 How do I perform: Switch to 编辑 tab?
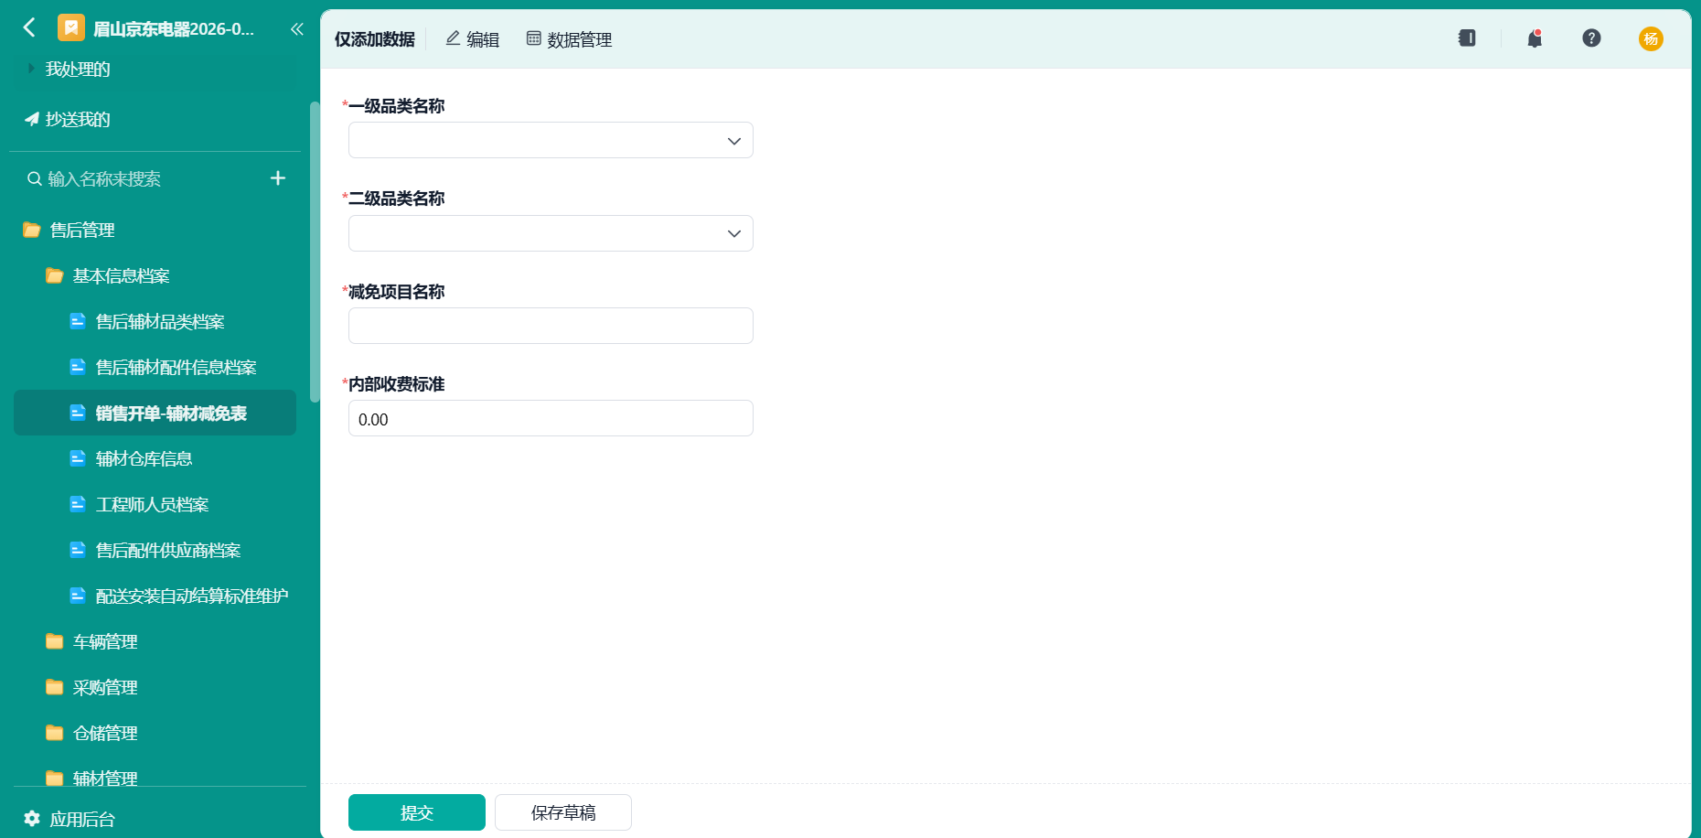tap(472, 38)
